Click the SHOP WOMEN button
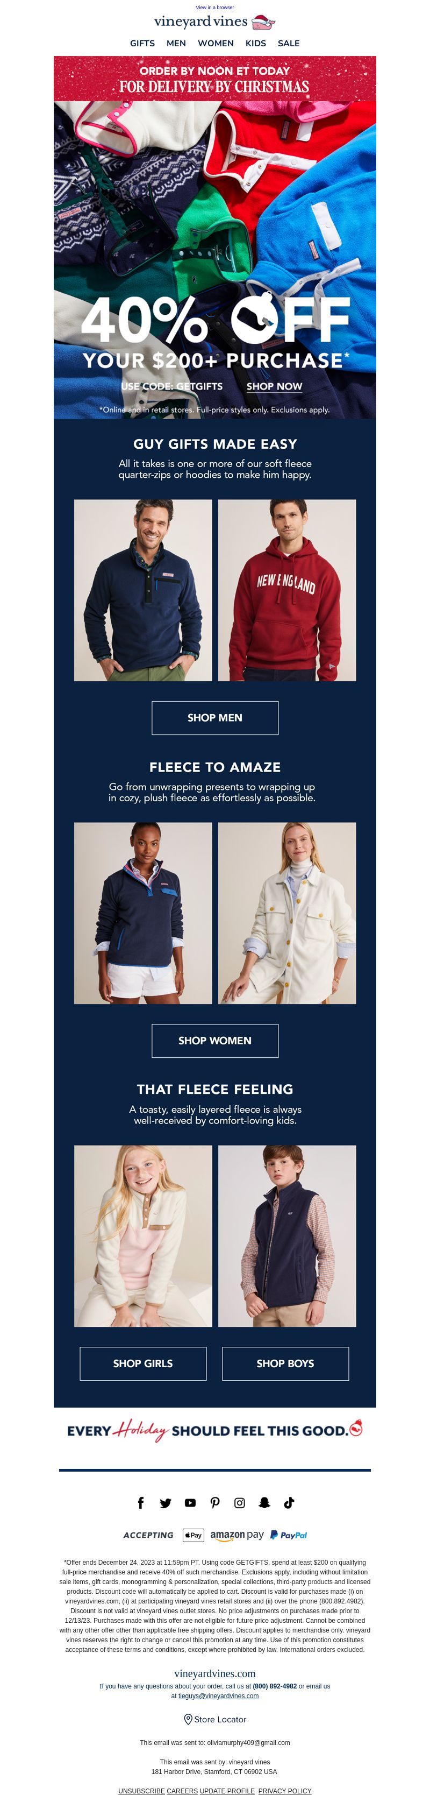Image resolution: width=430 pixels, height=1809 pixels. click(214, 1040)
